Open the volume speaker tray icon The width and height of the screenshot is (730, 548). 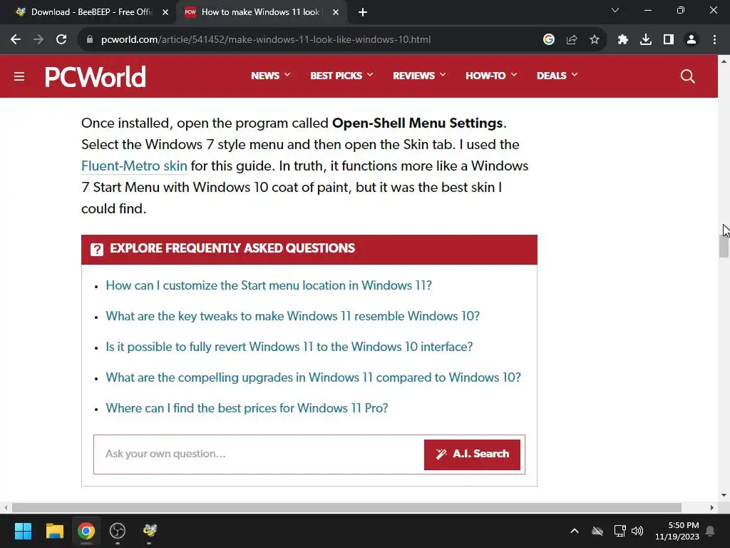click(637, 531)
